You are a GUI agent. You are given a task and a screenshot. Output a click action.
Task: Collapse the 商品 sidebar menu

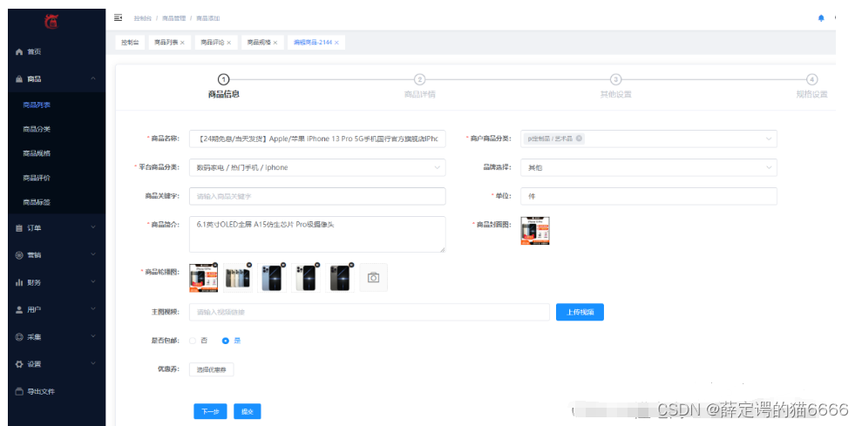(x=57, y=79)
